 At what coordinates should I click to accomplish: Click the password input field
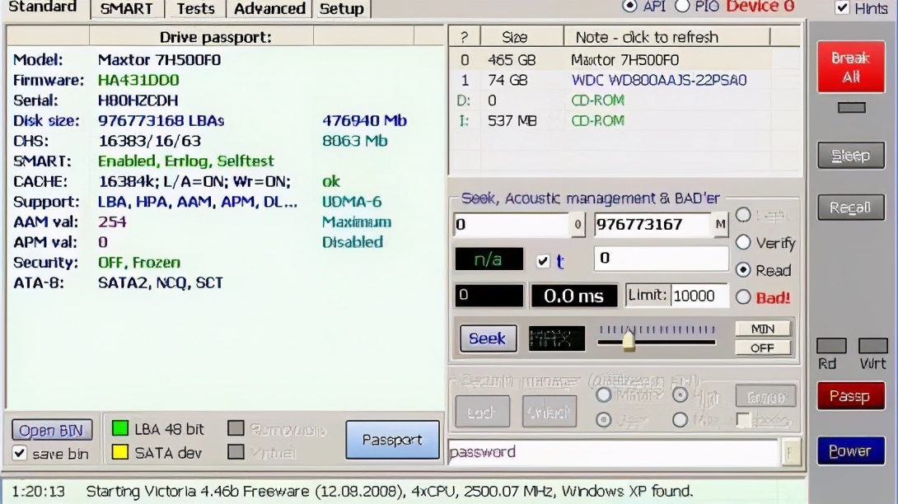(614, 452)
